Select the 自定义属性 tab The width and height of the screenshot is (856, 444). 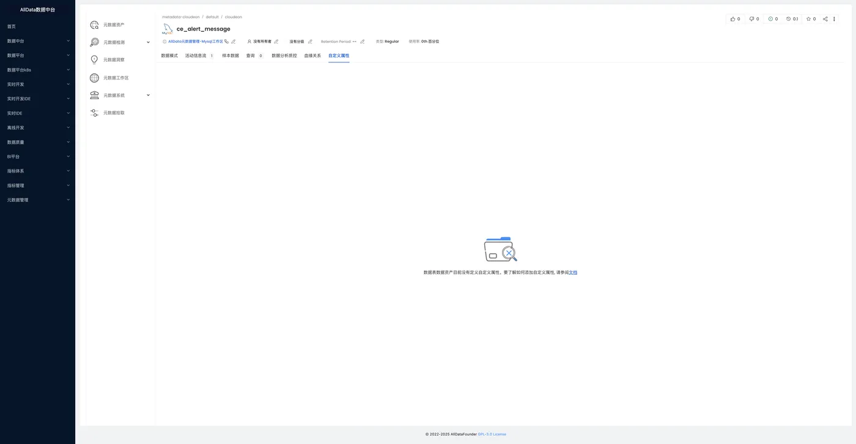[x=339, y=56]
